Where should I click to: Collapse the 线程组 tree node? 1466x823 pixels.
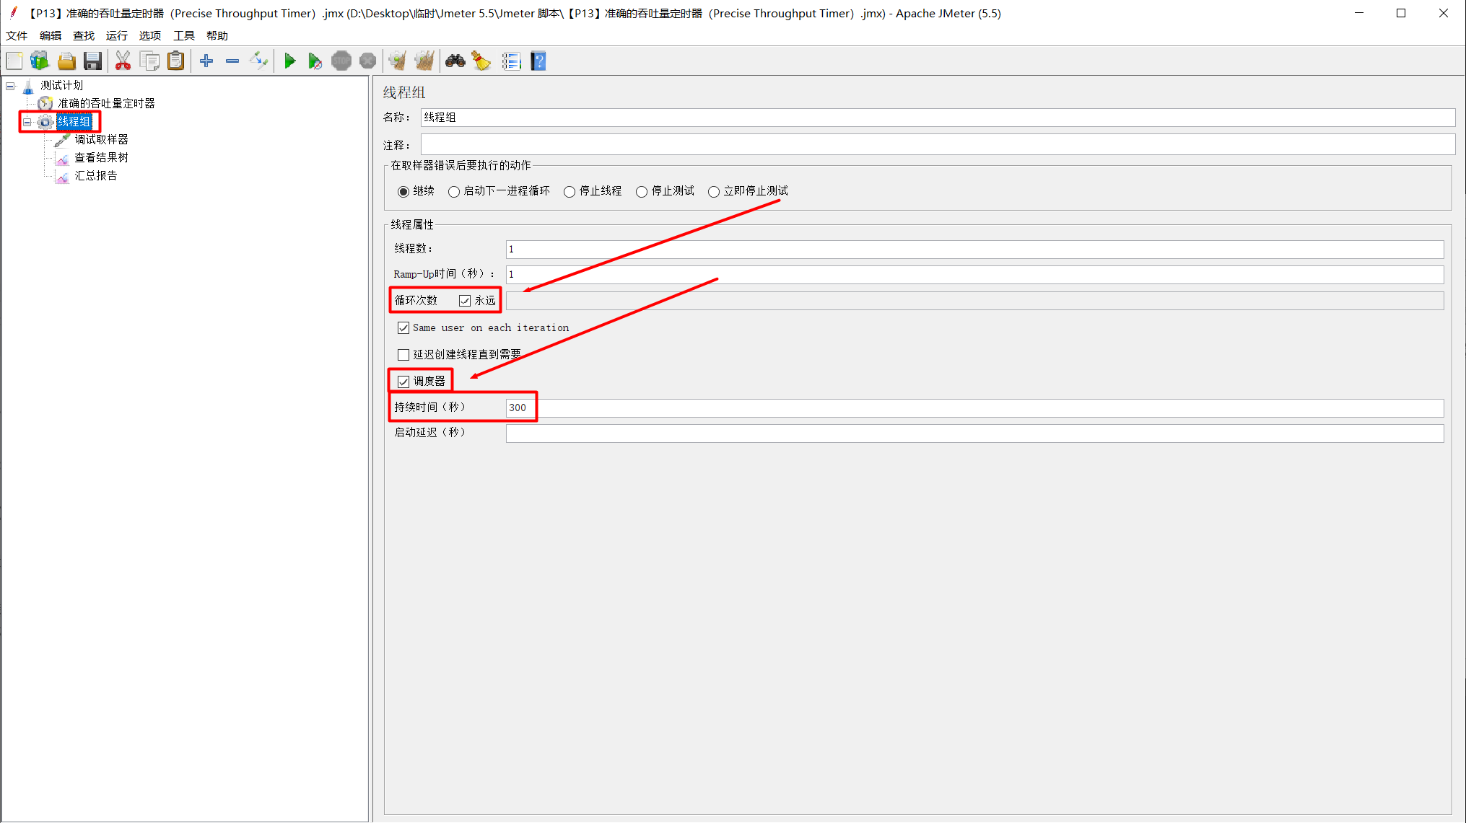[x=27, y=122]
